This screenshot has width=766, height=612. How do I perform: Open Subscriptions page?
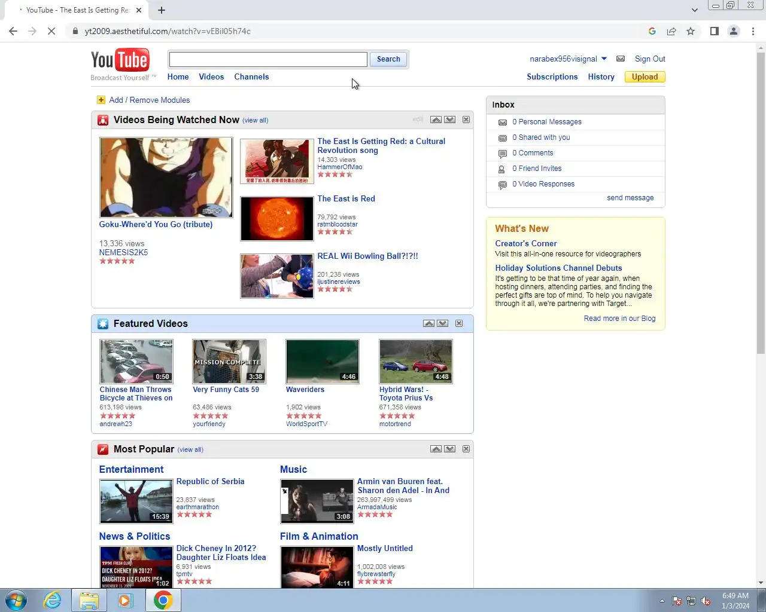[x=552, y=76]
